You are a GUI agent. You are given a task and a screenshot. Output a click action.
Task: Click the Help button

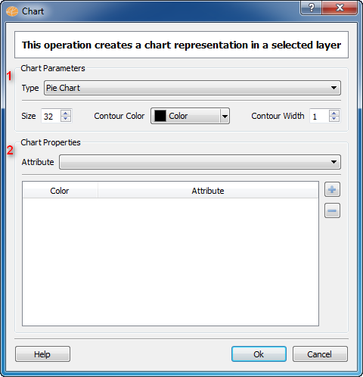click(x=42, y=354)
